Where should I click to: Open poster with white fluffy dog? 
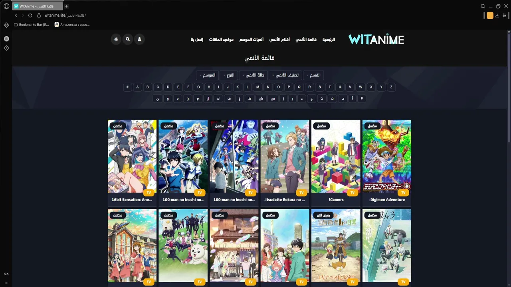[x=183, y=246]
